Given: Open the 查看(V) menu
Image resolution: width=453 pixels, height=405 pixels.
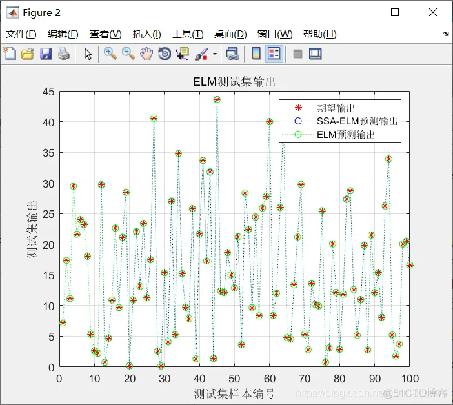Looking at the screenshot, I should 105,34.
